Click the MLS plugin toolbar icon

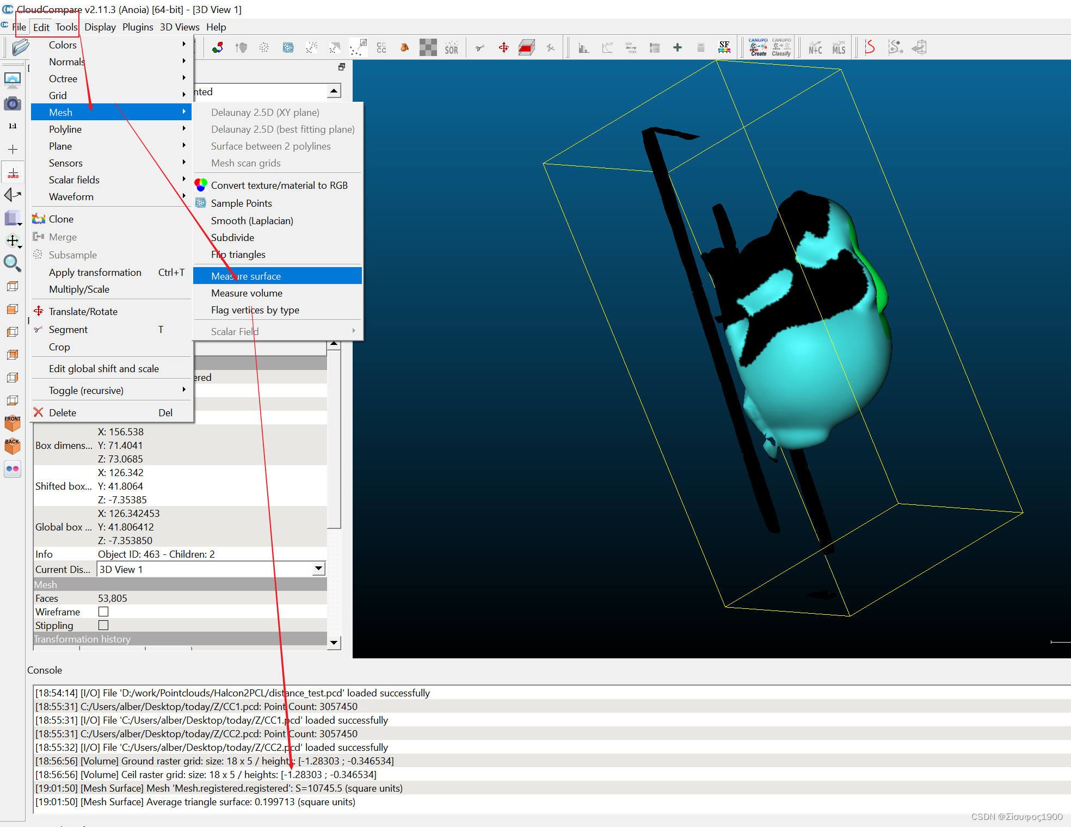click(x=839, y=48)
